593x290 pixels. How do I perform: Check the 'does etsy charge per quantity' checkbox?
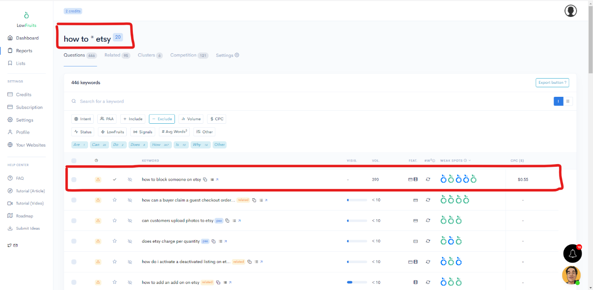[74, 241]
